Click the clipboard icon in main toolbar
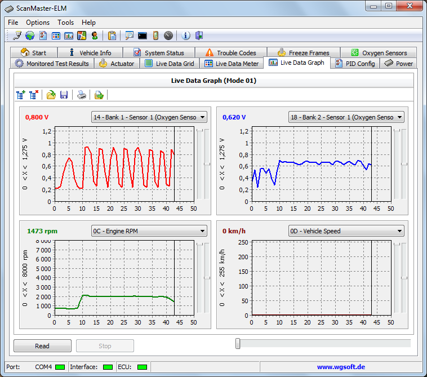The height and width of the screenshot is (377, 427). [x=112, y=36]
